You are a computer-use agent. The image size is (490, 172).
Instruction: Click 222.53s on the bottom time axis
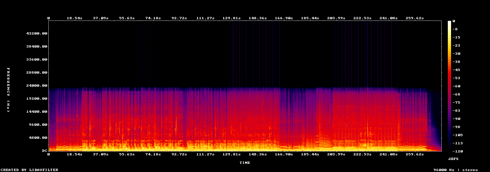point(362,154)
